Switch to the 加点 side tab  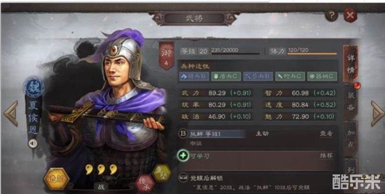(351, 139)
